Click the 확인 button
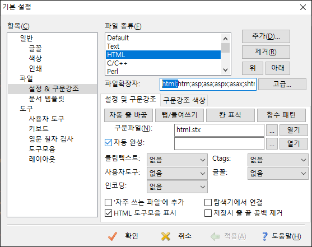 click(x=123, y=236)
